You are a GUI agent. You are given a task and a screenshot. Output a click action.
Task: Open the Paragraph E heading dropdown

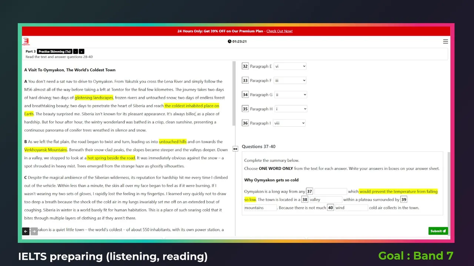(x=290, y=66)
